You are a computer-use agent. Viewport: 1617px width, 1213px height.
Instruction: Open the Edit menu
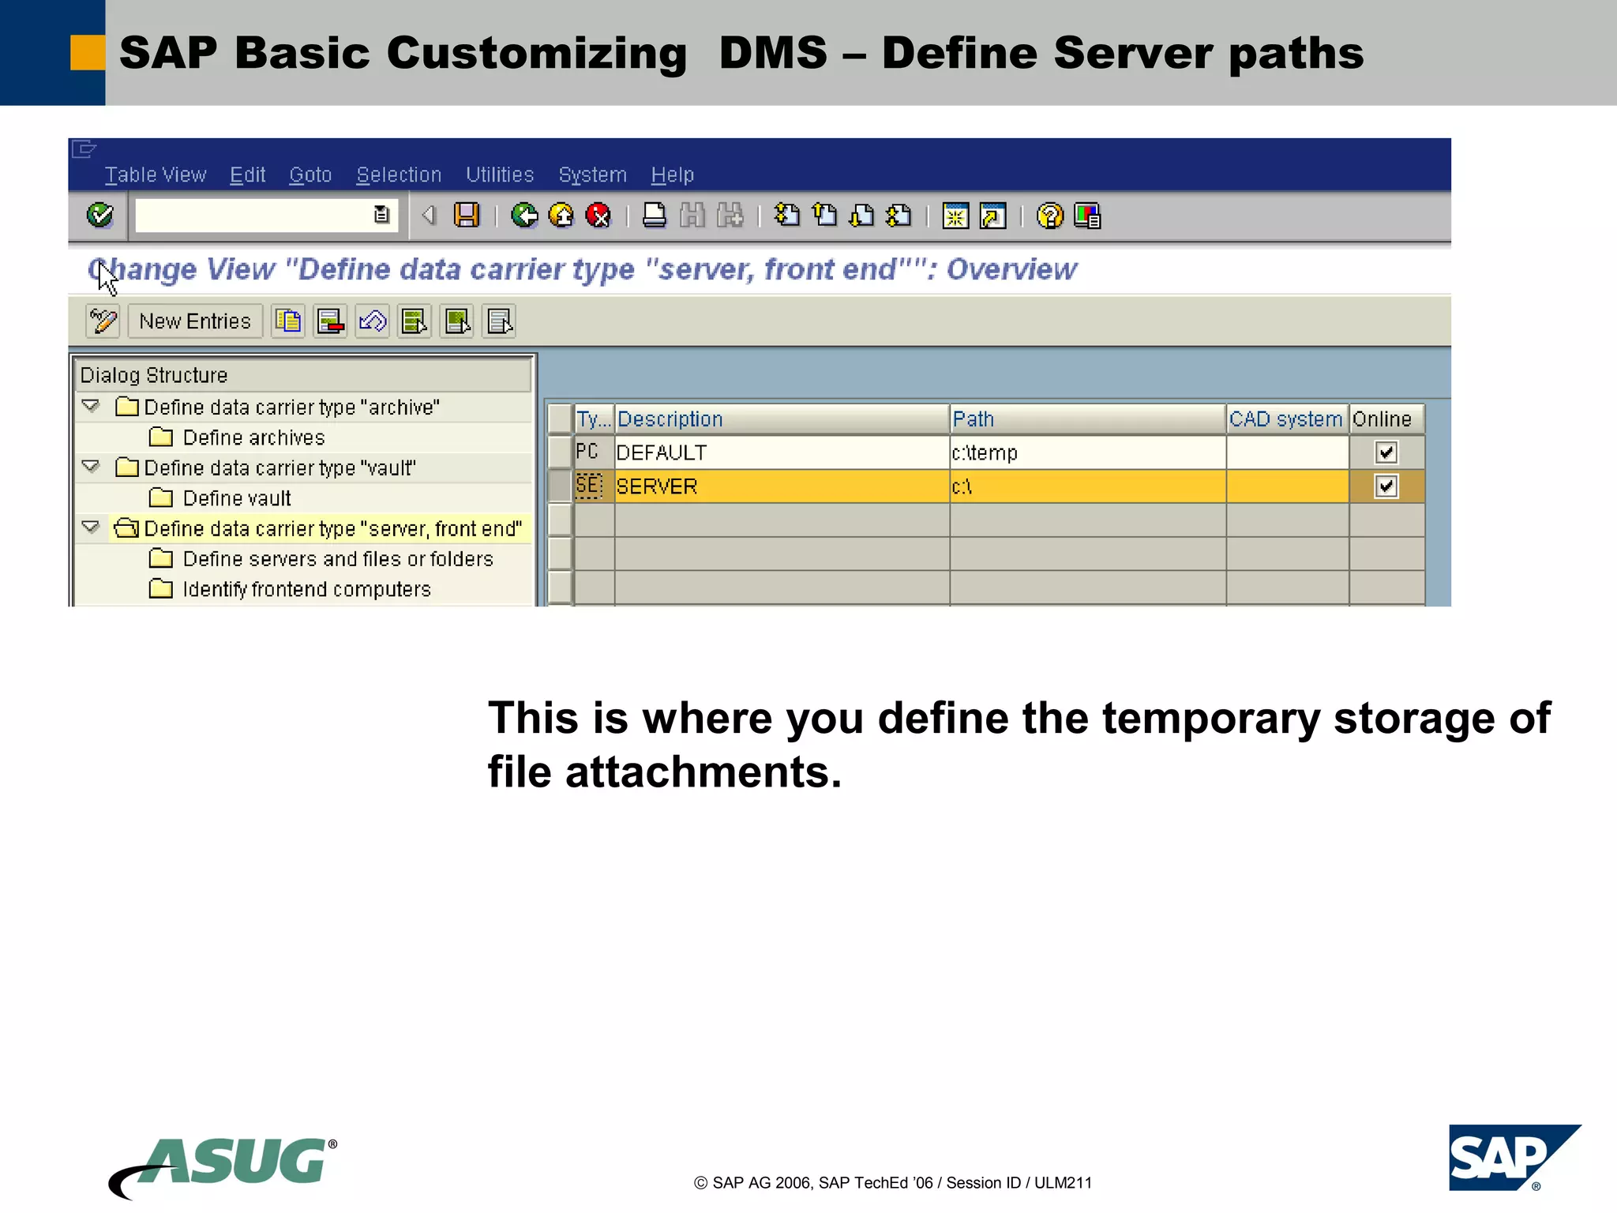pyautogui.click(x=247, y=175)
